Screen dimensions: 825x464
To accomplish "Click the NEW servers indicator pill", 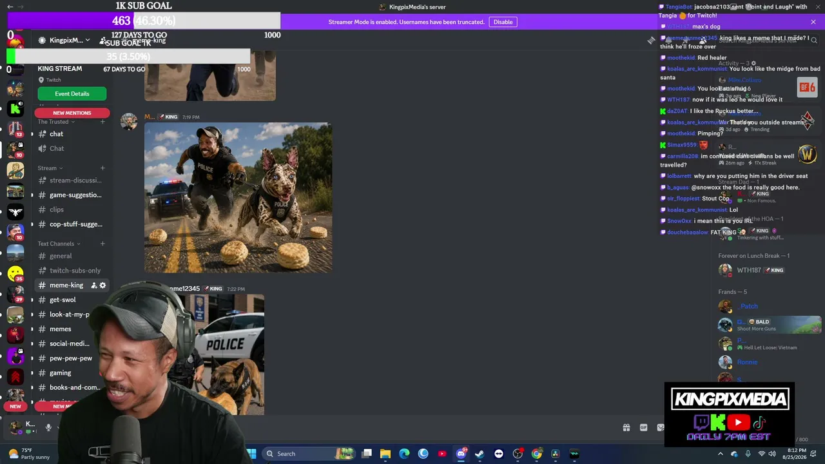I will click(x=15, y=407).
